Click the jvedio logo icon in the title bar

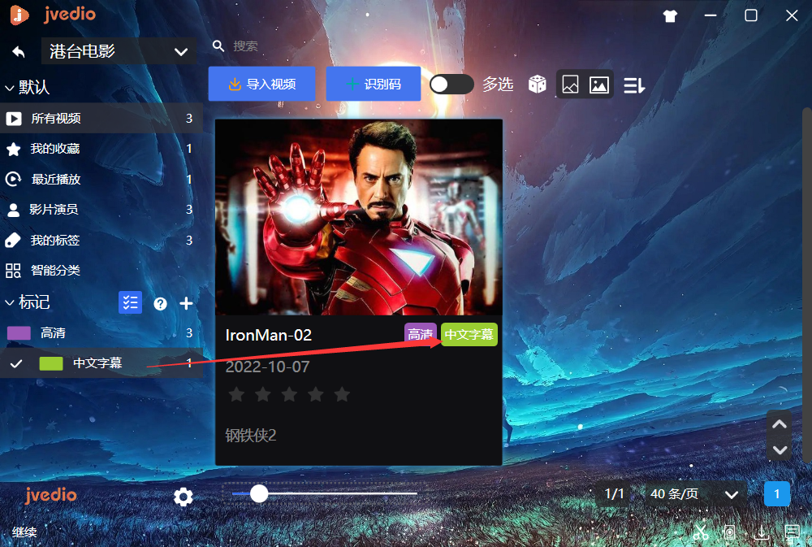point(19,15)
